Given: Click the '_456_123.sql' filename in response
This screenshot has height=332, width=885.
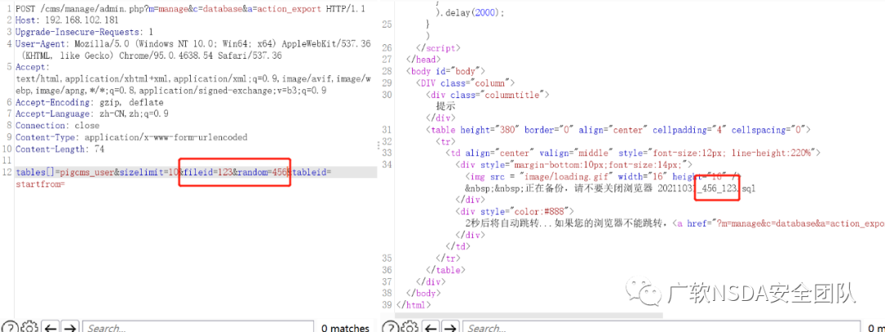Looking at the screenshot, I should [x=726, y=189].
